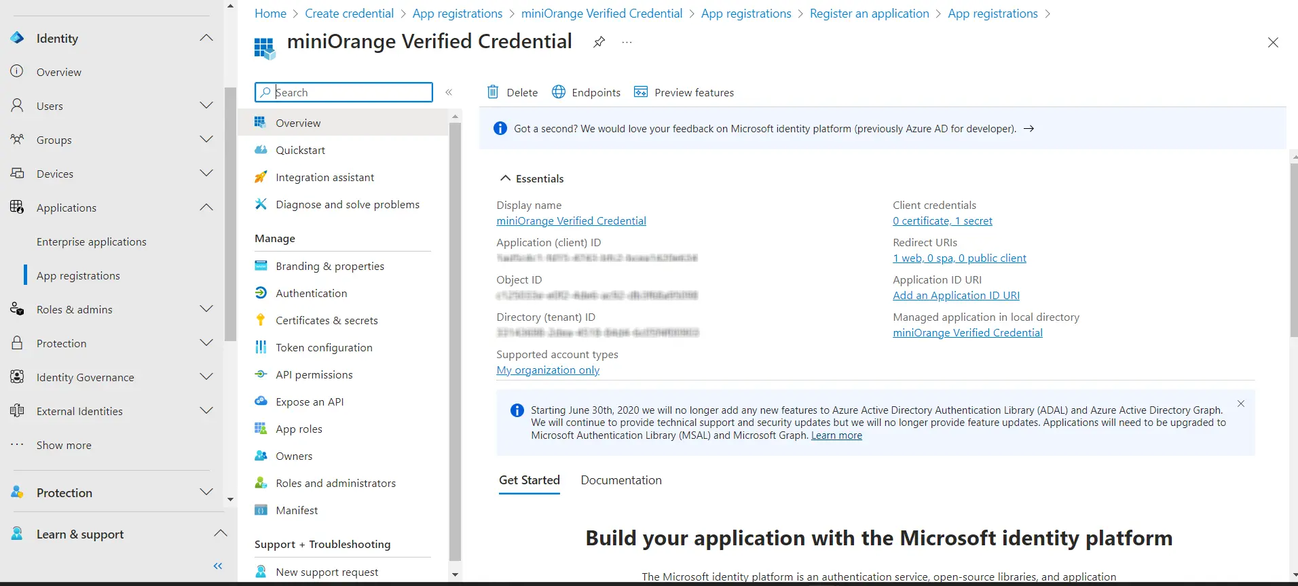
Task: Click Add an Application ID URI link
Action: 956,296
